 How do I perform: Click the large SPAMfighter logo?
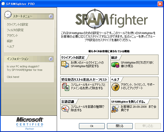(111, 19)
